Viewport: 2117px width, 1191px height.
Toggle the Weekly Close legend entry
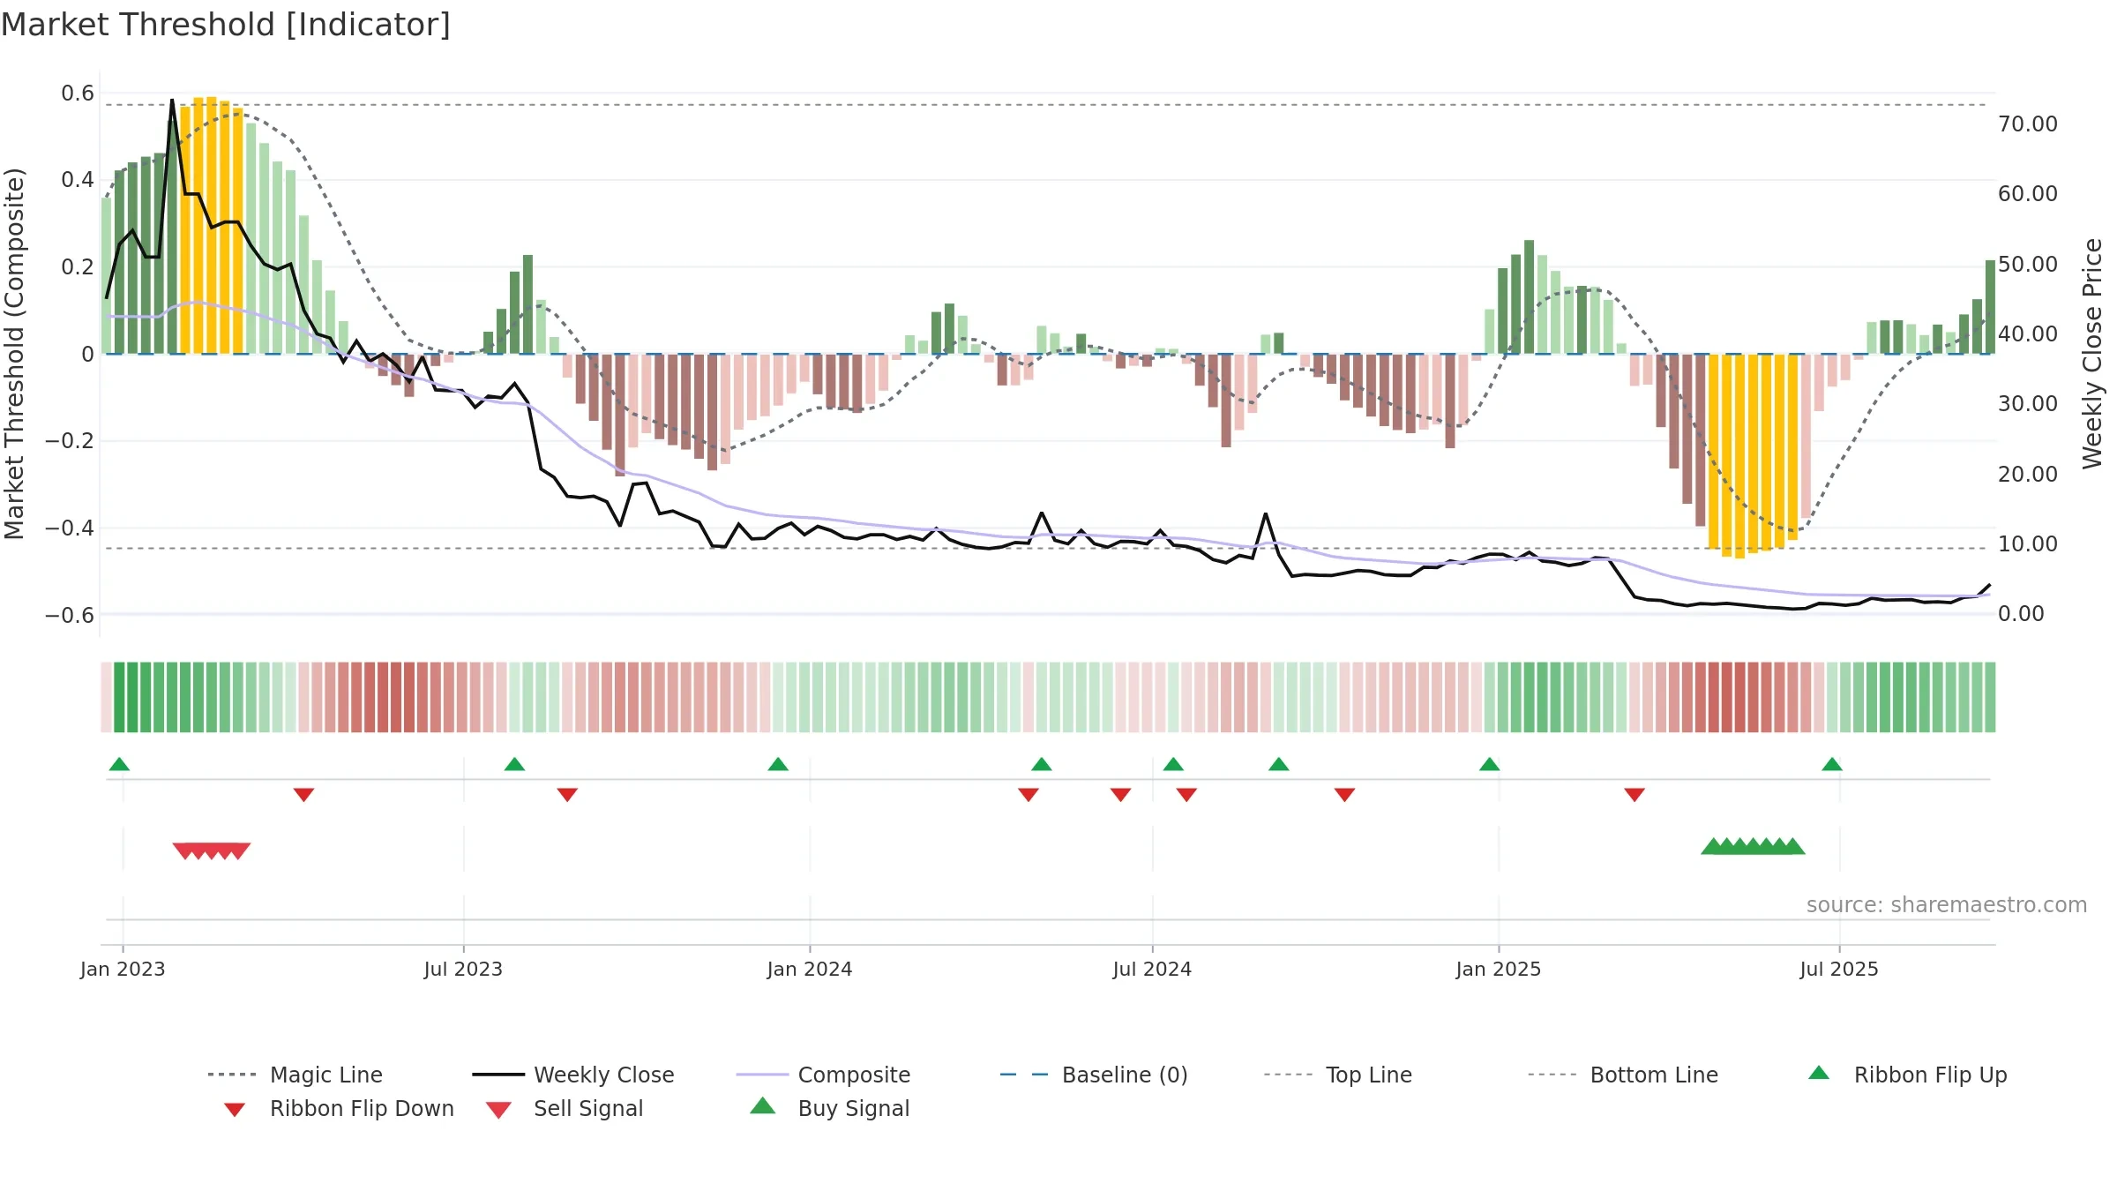pos(573,1075)
